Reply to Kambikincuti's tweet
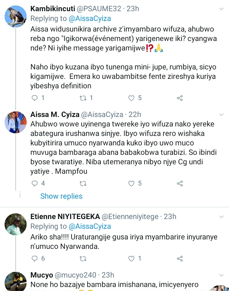 pyautogui.click(x=35, y=98)
